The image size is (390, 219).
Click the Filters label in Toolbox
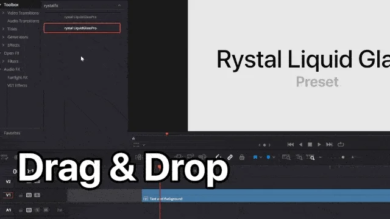click(13, 61)
